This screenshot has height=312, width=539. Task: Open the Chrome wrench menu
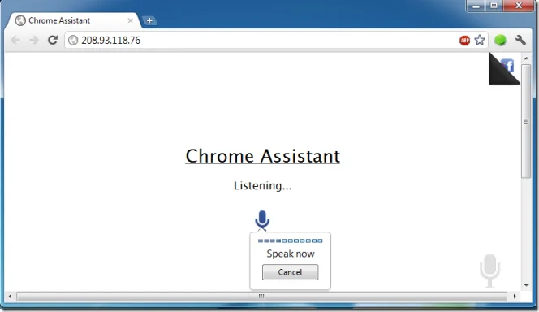tap(520, 41)
